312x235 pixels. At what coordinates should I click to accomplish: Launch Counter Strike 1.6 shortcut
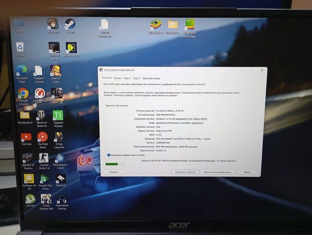(44, 161)
